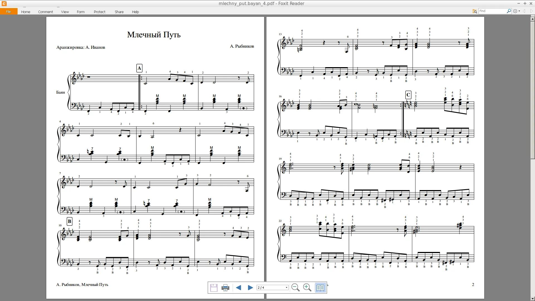
Task: Click measure number 13
Action: [280, 34]
